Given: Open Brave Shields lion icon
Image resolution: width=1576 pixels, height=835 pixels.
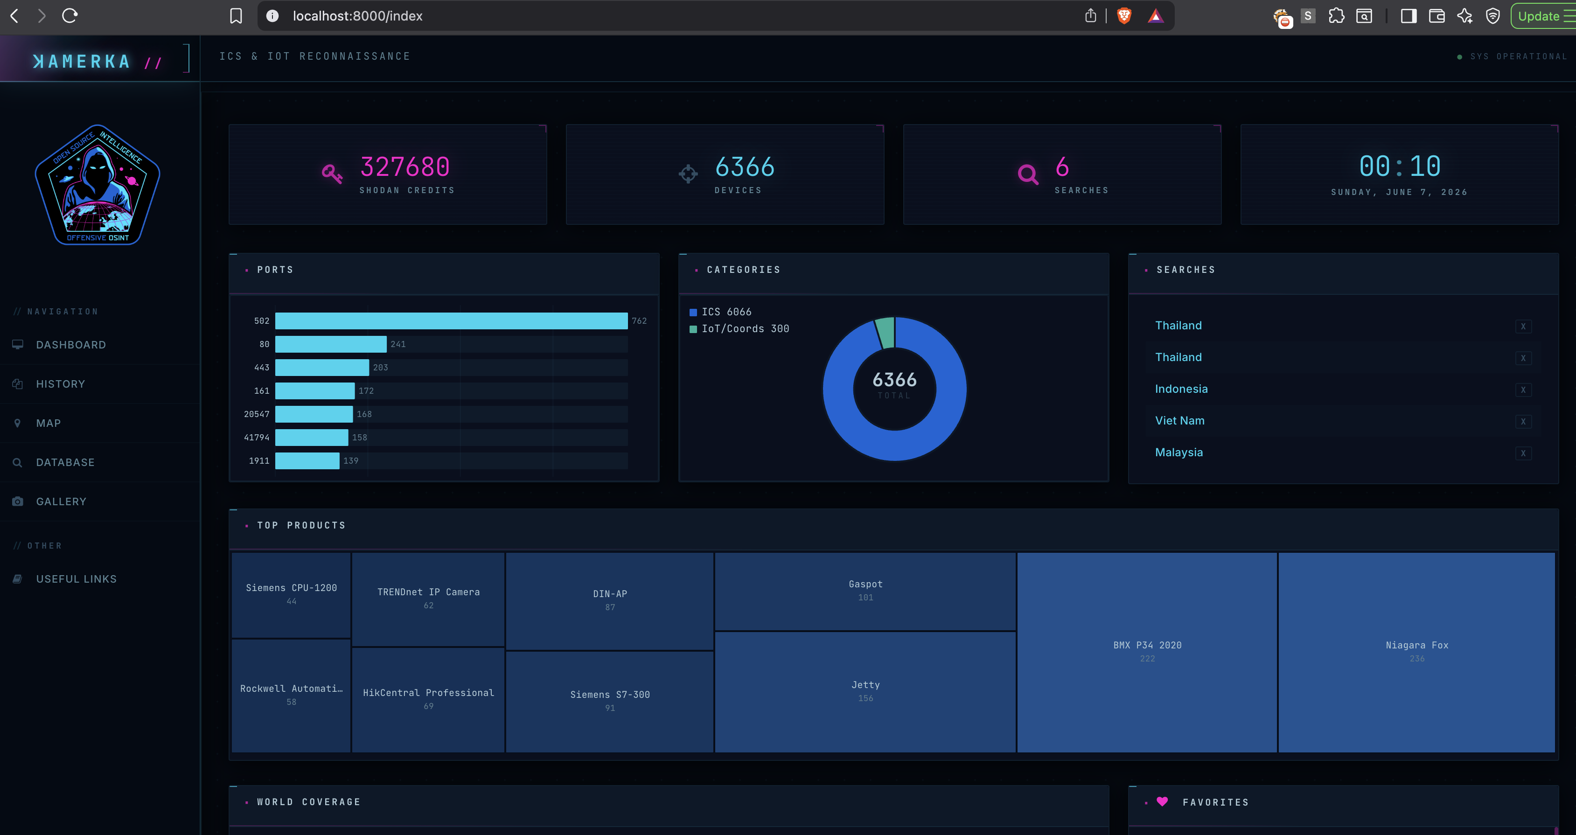Looking at the screenshot, I should click(x=1124, y=16).
